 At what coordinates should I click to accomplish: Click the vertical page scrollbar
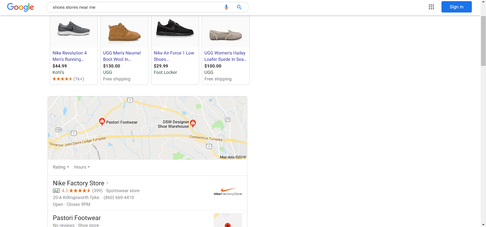(483, 41)
